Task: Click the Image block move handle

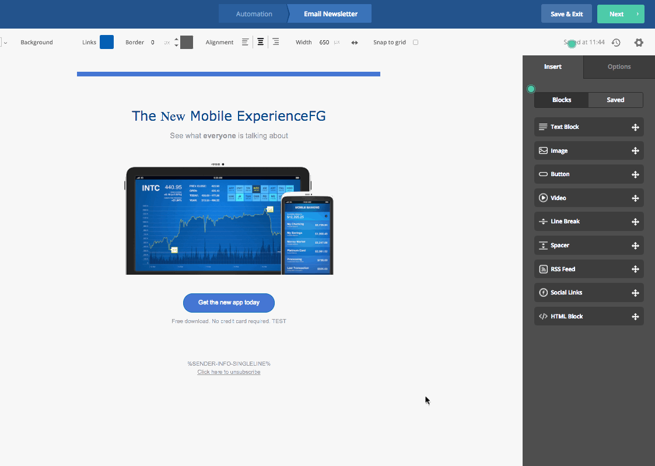Action: coord(635,150)
